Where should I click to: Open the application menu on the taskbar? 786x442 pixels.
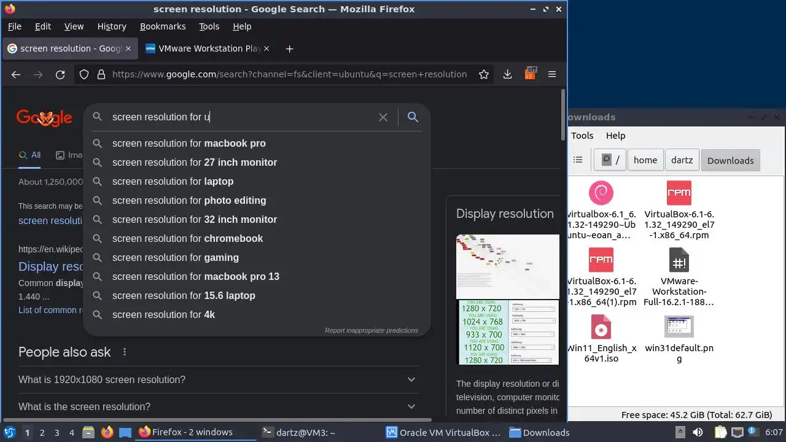click(10, 432)
